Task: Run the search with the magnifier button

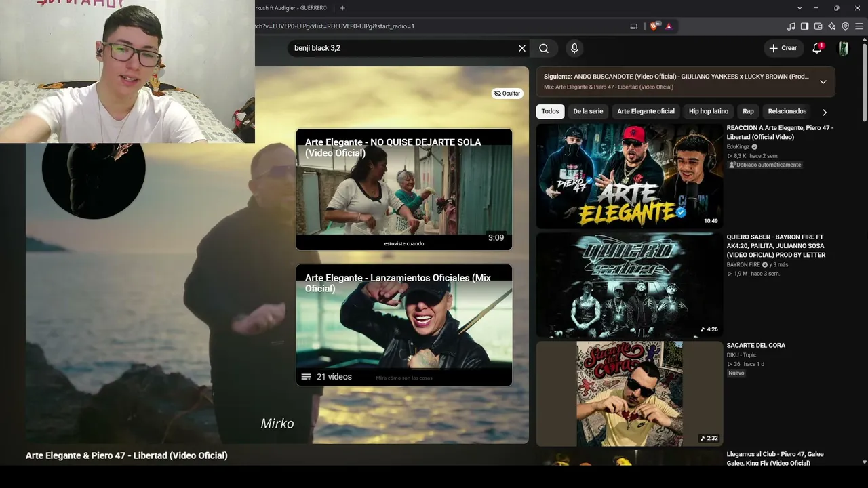Action: pos(544,48)
